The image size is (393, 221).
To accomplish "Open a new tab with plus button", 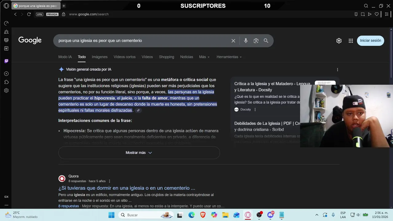I will point(64,6).
